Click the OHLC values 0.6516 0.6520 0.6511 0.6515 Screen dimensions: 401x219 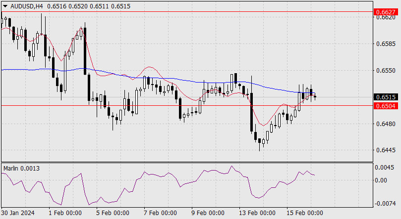click(x=89, y=6)
